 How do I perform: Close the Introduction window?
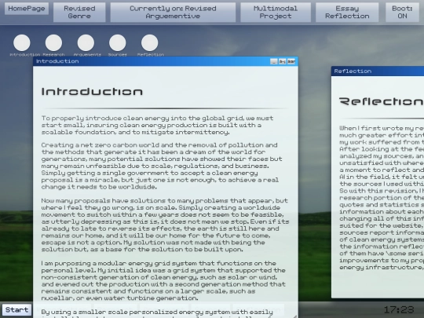click(x=291, y=61)
